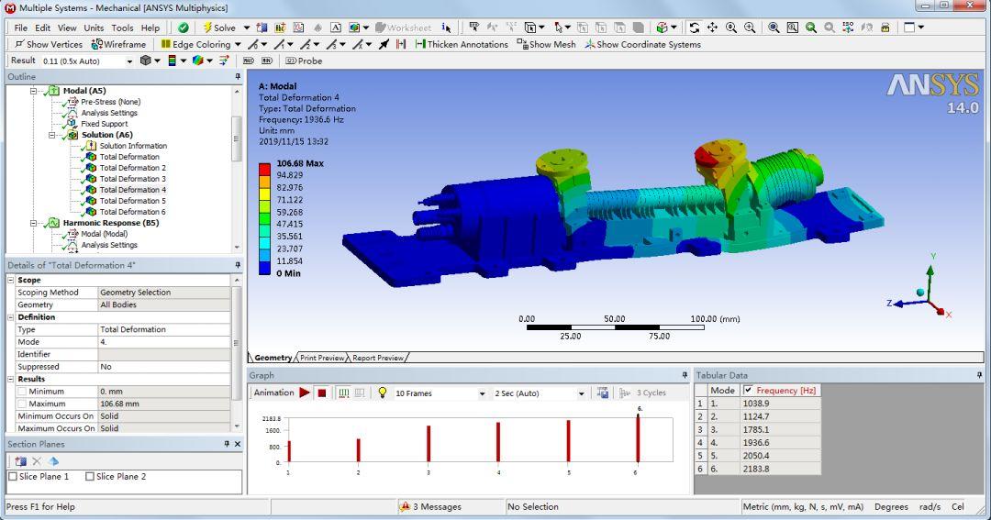Click the Previous View green magnifier icon
Viewport: 991px width, 520px height.
[811, 28]
